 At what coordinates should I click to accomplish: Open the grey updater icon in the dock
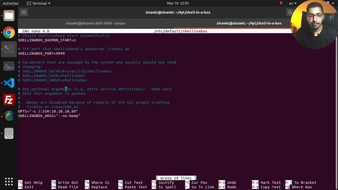(x=9, y=134)
